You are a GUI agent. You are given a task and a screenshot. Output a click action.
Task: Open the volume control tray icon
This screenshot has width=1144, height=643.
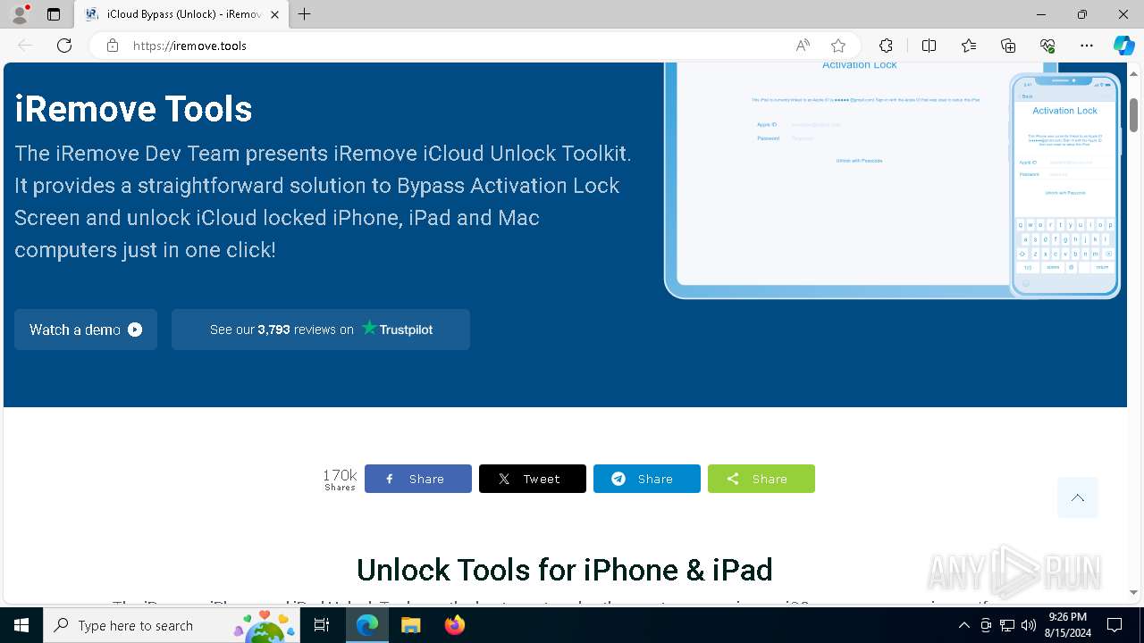click(x=1029, y=625)
